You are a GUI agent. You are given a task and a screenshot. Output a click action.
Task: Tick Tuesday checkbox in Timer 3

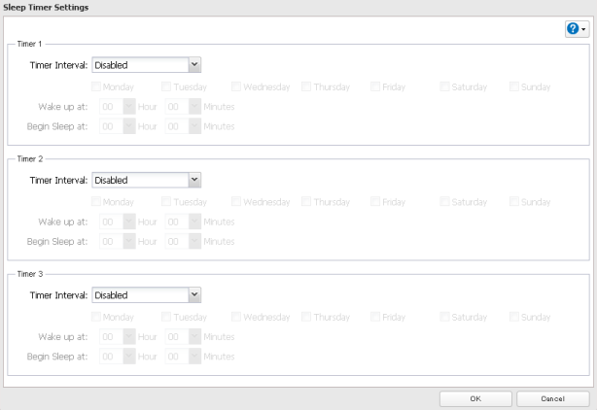(x=166, y=317)
